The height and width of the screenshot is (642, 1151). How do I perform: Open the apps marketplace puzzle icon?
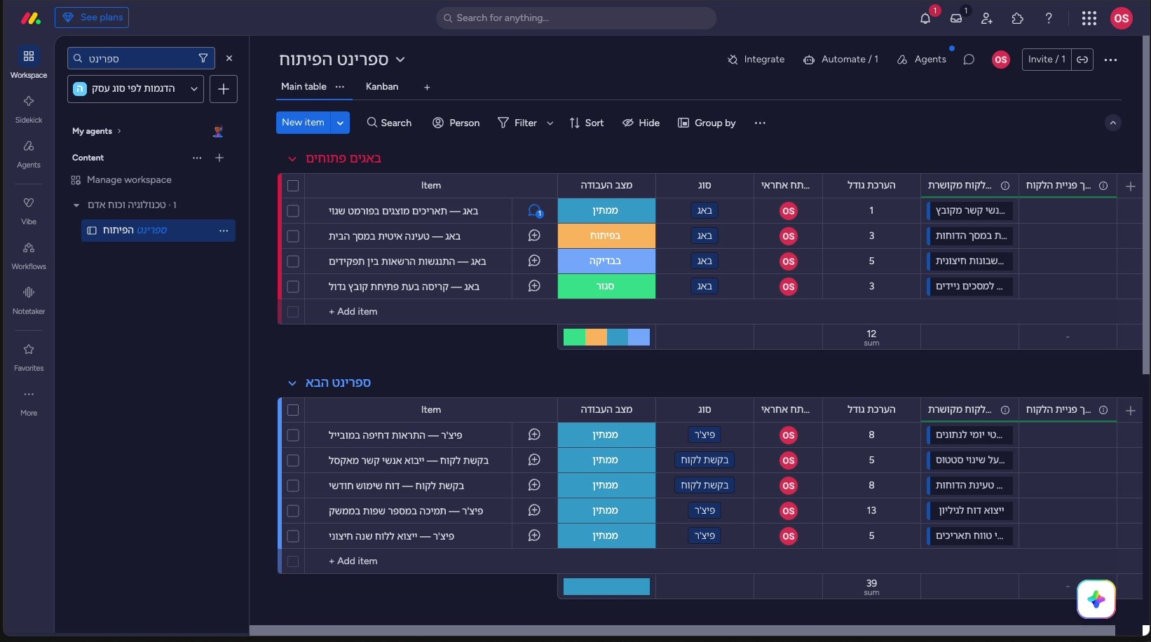1018,19
